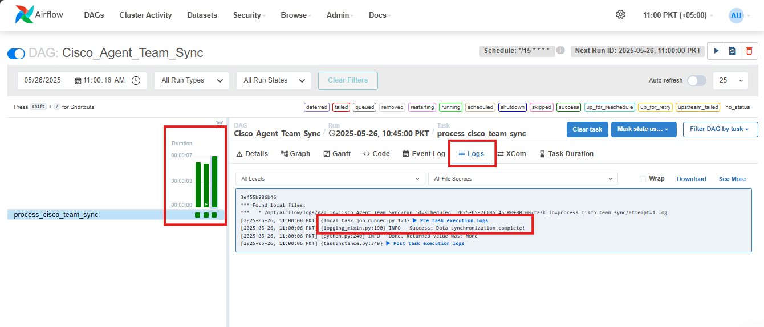Viewport: 764px width, 327px height.
Task: Expand the All Levels log filter
Action: 330,179
